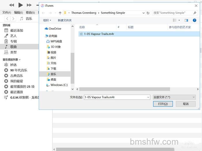Click navigation pane scroll up arrow

tap(72, 26)
